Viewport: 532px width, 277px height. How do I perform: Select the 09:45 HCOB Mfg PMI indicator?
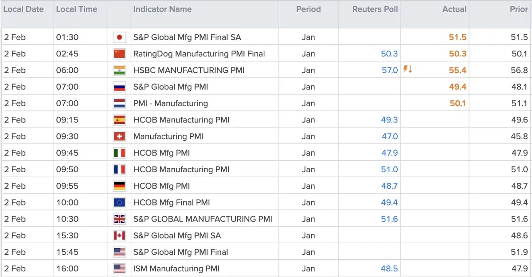point(161,153)
